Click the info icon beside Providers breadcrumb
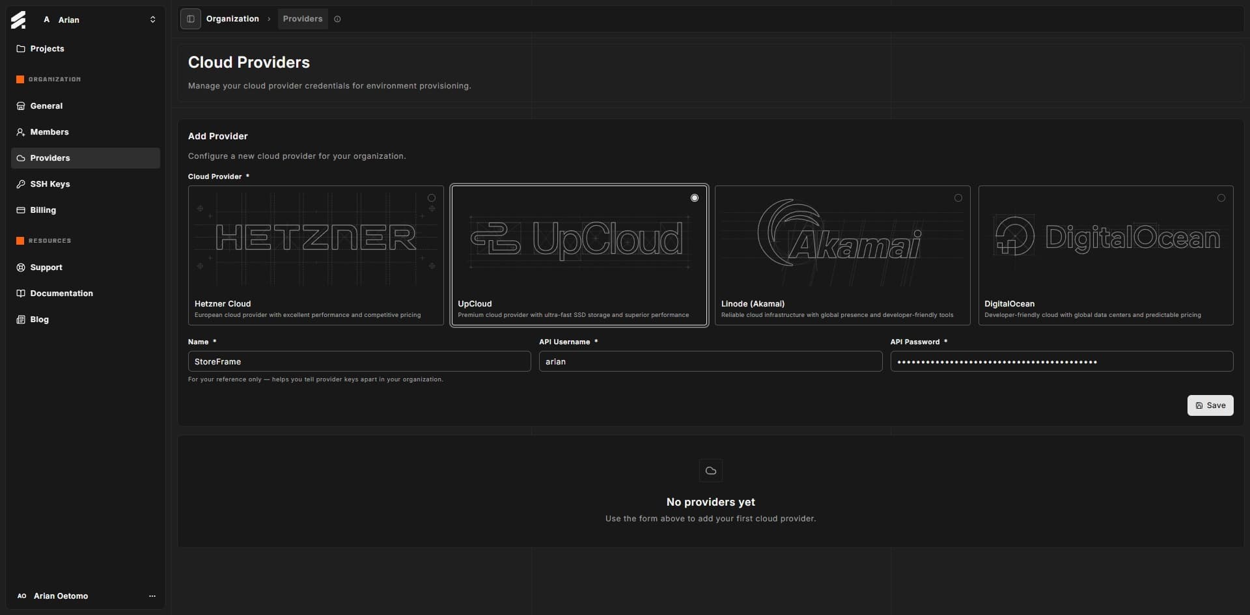This screenshot has width=1250, height=615. [337, 19]
